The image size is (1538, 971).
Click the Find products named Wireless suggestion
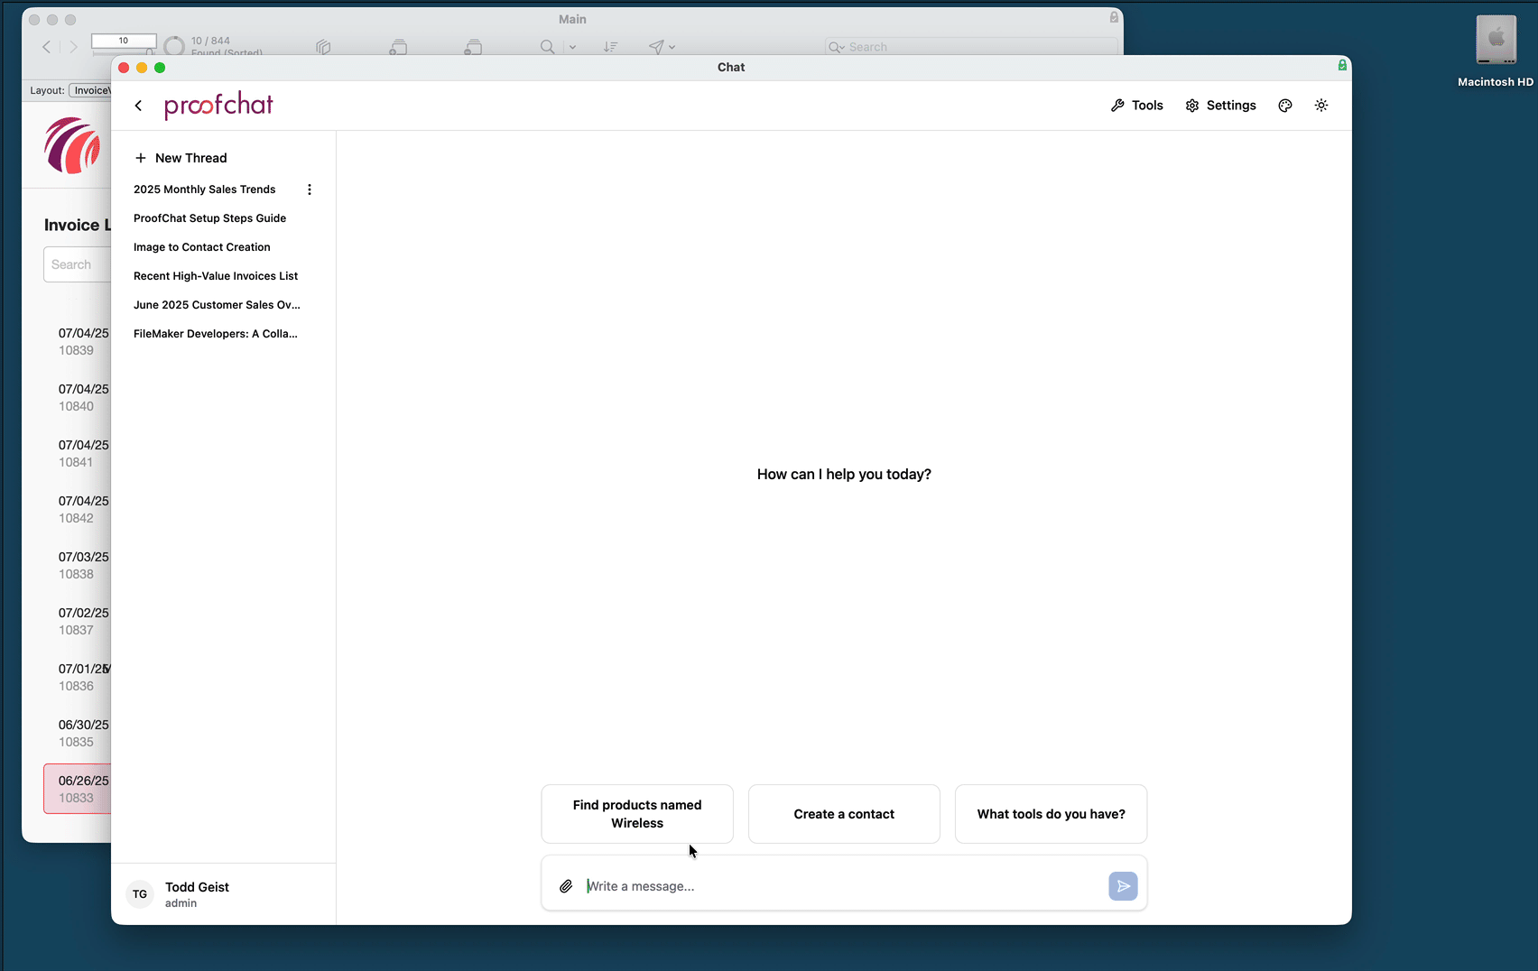pos(636,813)
